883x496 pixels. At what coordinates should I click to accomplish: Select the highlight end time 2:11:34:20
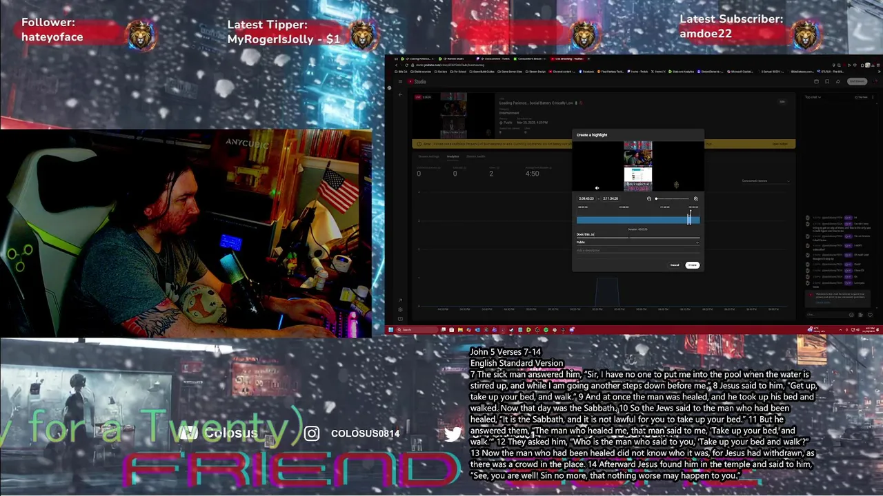coord(611,198)
